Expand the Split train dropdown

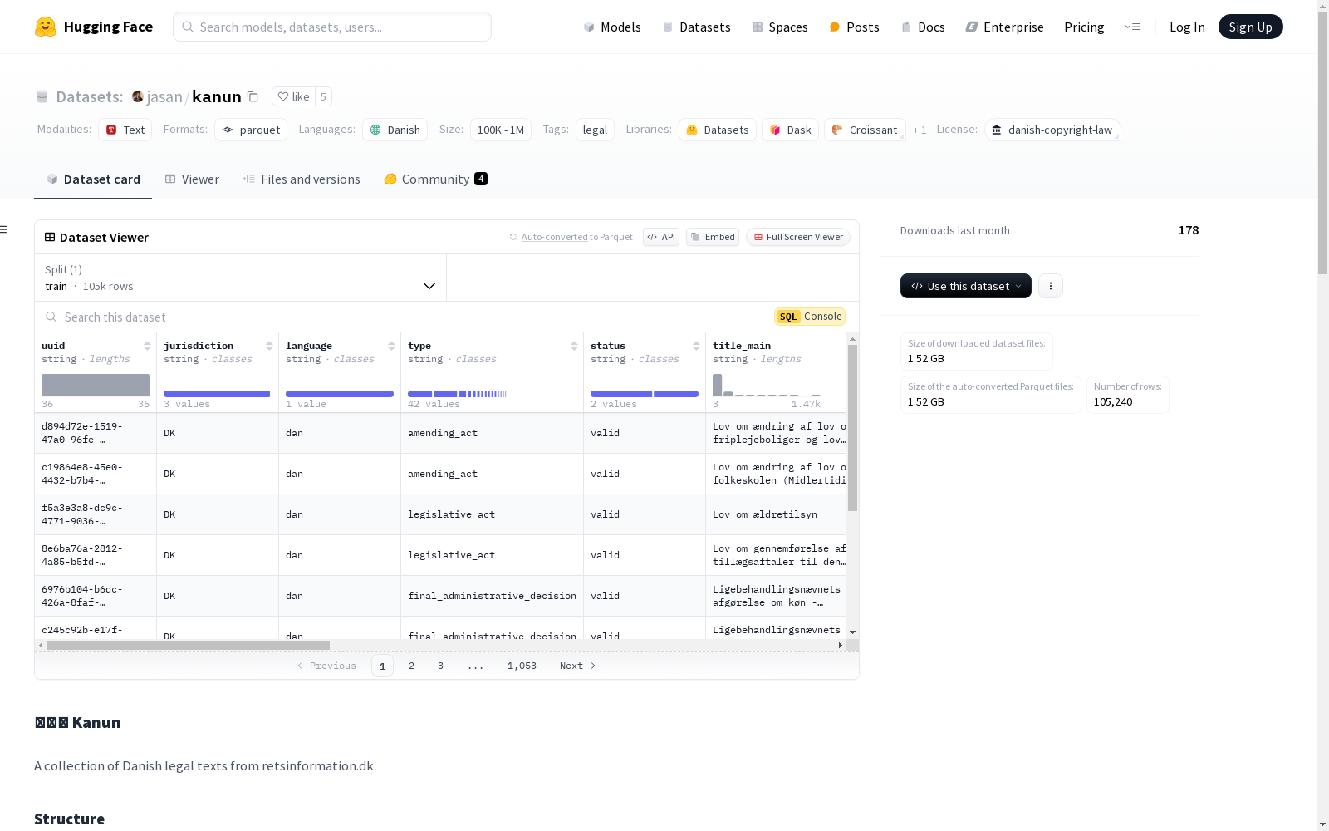click(241, 278)
